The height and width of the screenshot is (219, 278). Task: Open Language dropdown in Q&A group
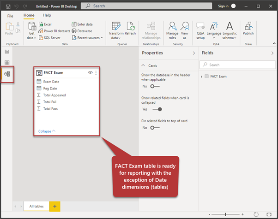click(214, 30)
